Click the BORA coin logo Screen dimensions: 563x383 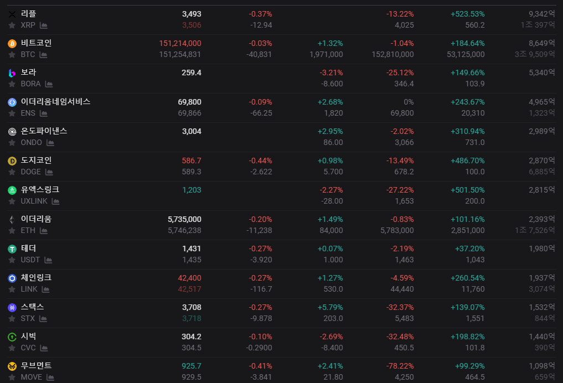12,73
